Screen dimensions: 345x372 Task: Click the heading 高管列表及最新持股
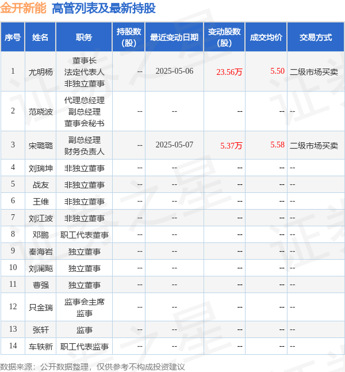(x=103, y=8)
